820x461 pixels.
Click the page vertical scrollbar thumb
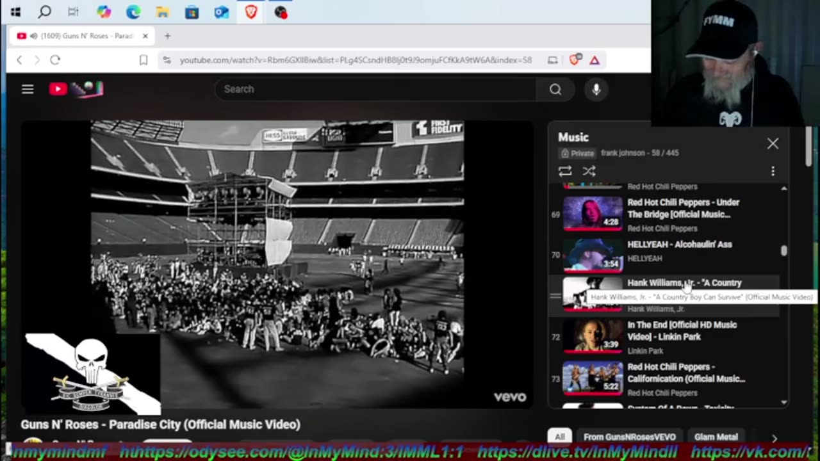point(808,147)
